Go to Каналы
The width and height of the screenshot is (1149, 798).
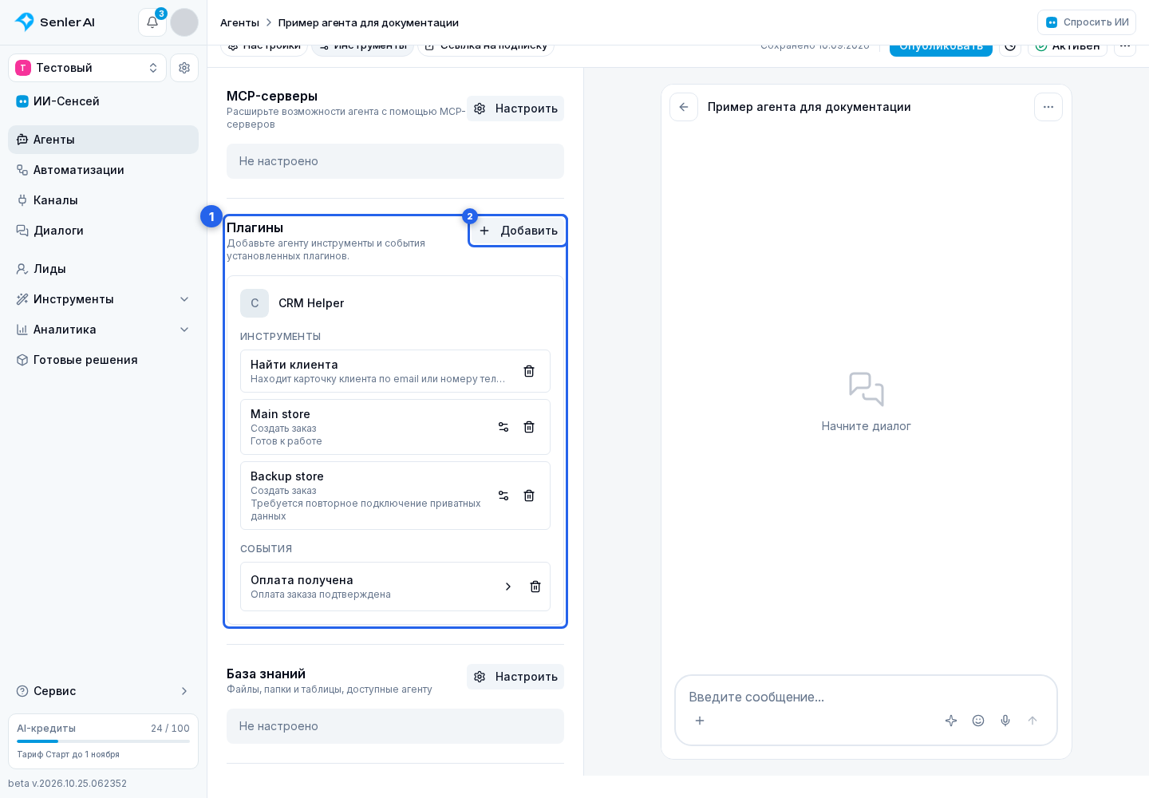coord(104,200)
